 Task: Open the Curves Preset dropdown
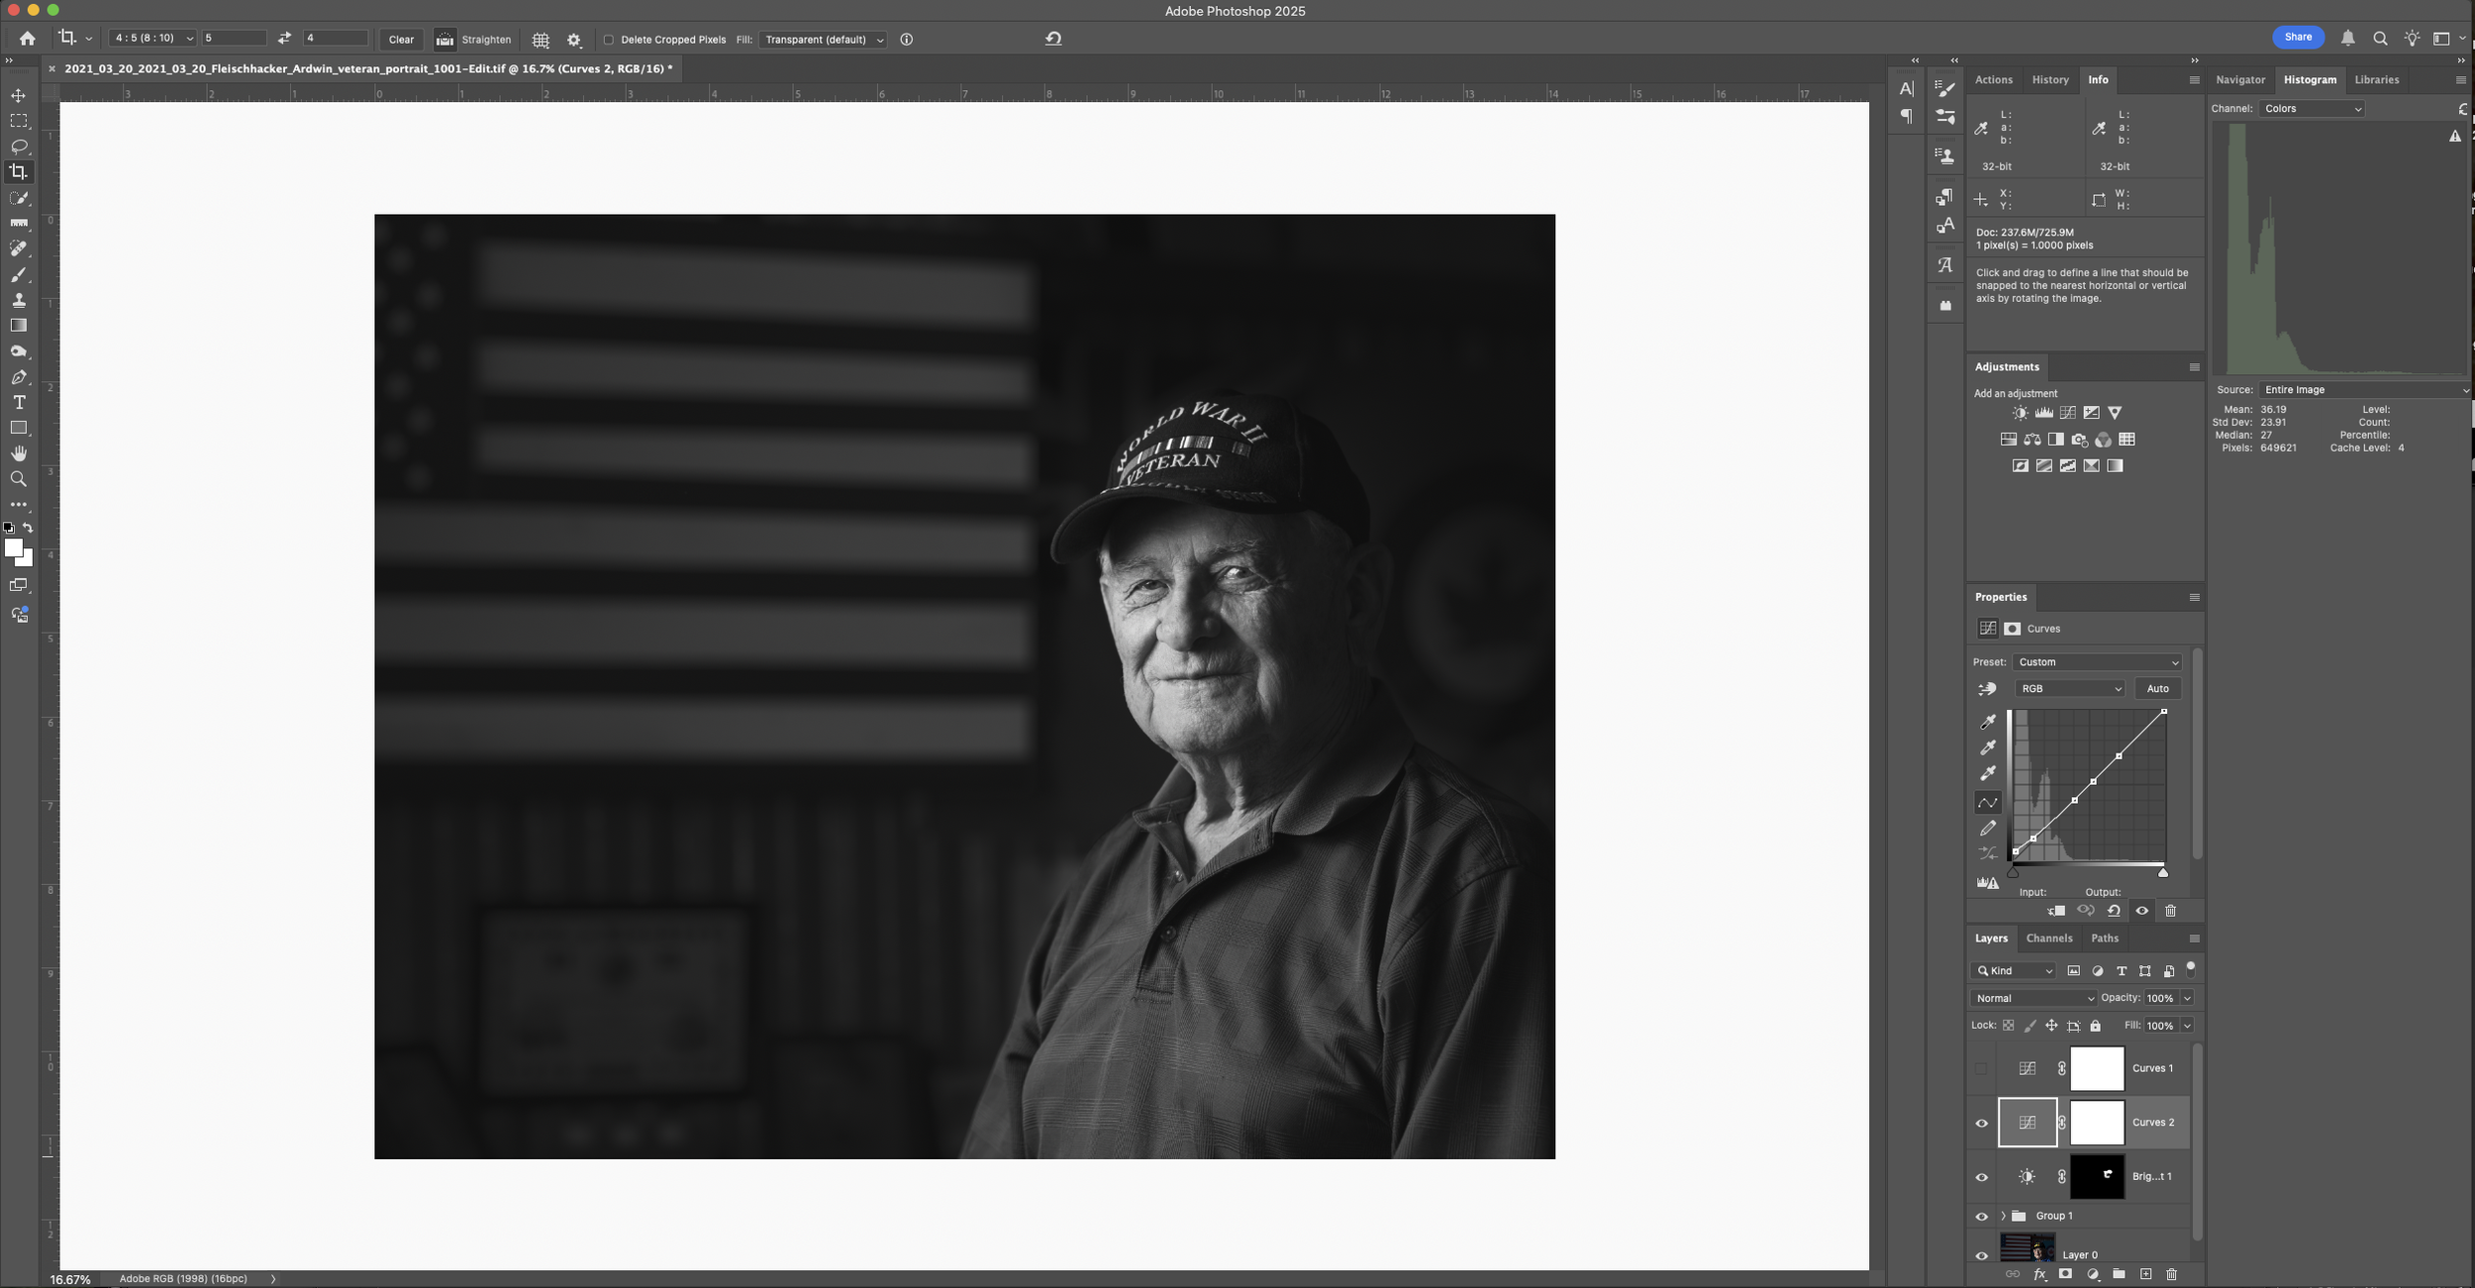click(x=2098, y=662)
